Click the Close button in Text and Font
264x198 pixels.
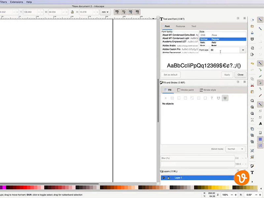pyautogui.click(x=241, y=75)
